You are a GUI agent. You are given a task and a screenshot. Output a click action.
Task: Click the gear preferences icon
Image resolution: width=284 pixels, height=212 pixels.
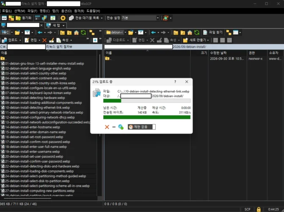pos(63,18)
